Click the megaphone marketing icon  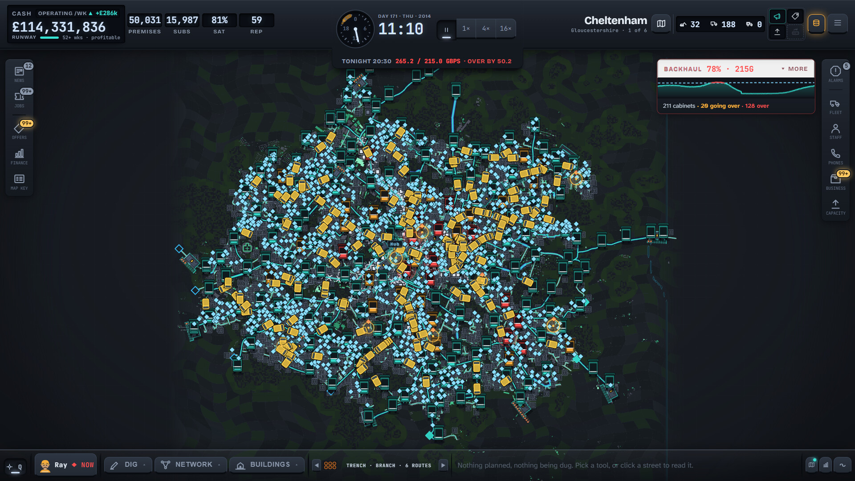pos(777,16)
